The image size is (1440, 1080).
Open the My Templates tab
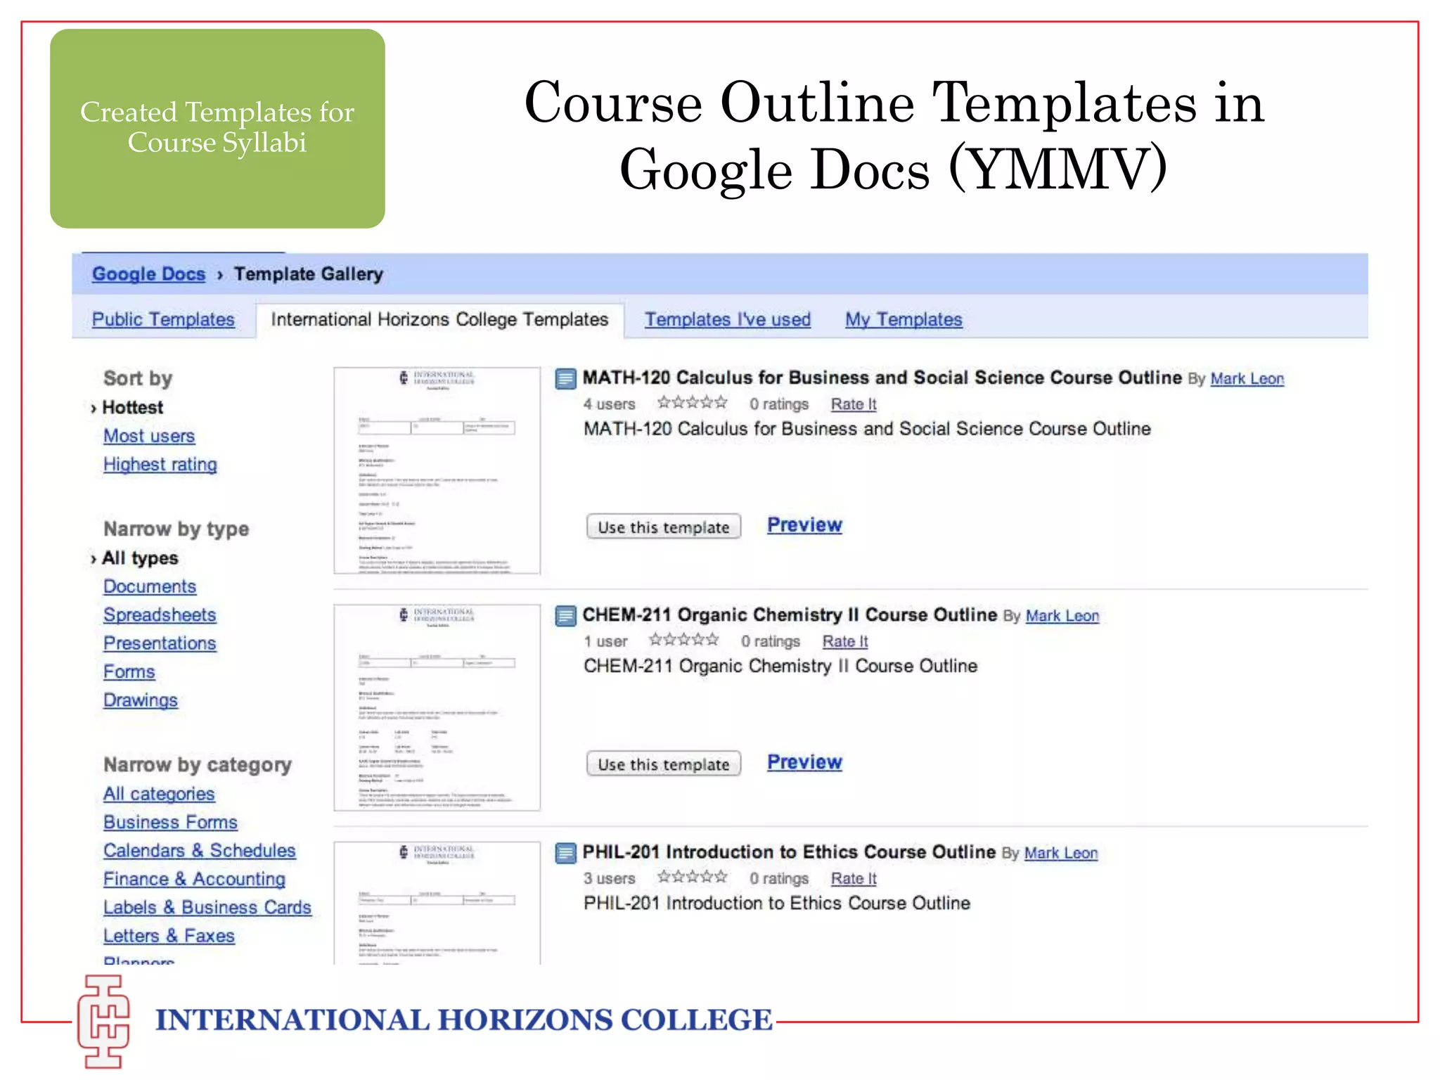point(904,319)
